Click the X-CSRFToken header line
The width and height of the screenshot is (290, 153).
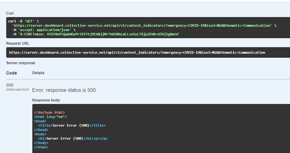point(96,34)
